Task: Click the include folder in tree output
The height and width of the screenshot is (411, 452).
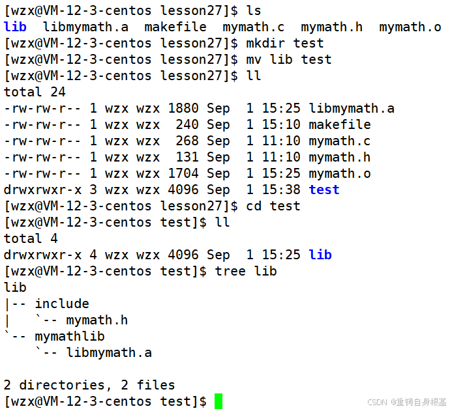Action: click(x=62, y=304)
